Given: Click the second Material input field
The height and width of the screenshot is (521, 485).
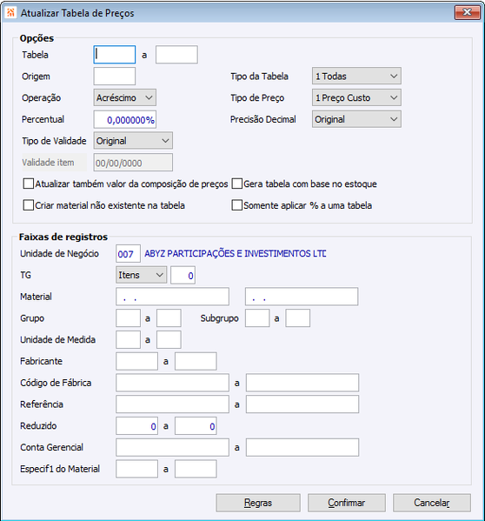Looking at the screenshot, I should coord(302,297).
